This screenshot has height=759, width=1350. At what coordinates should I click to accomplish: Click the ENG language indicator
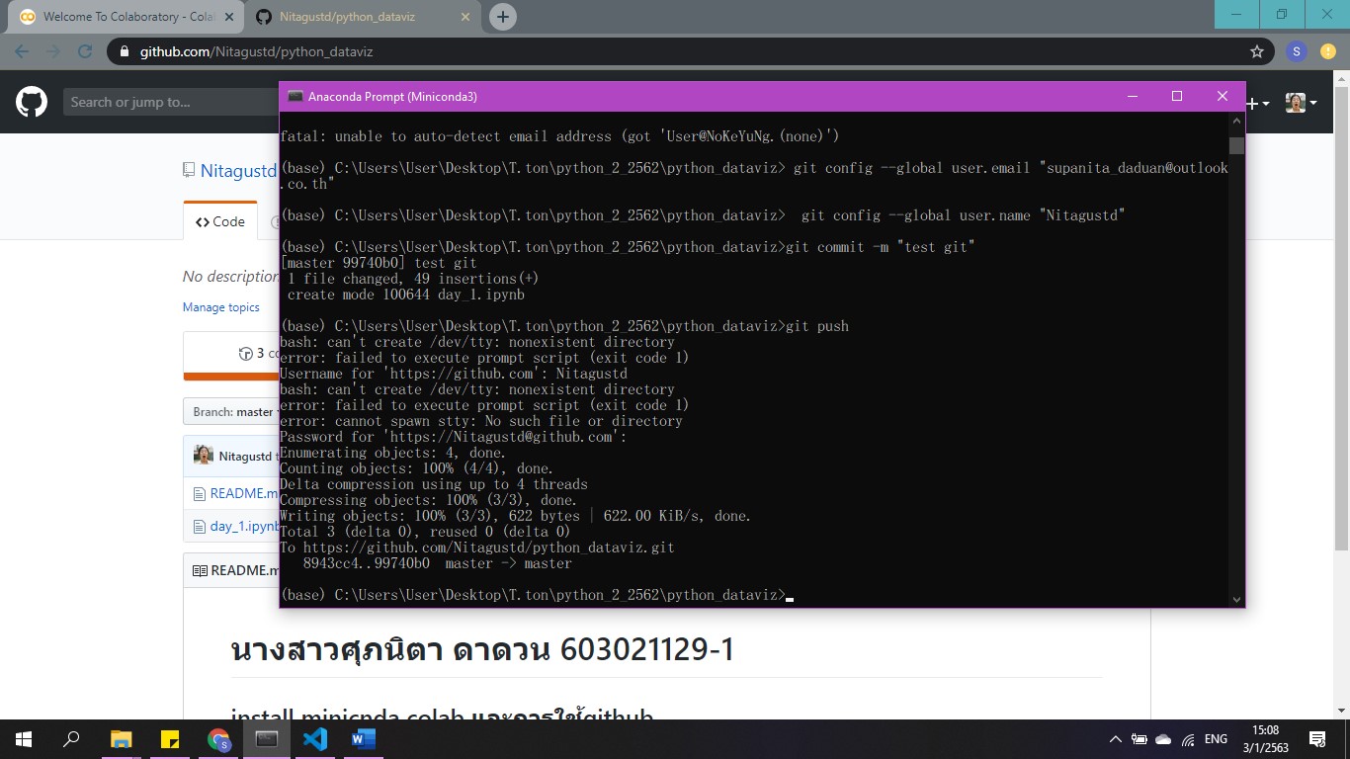click(x=1217, y=739)
